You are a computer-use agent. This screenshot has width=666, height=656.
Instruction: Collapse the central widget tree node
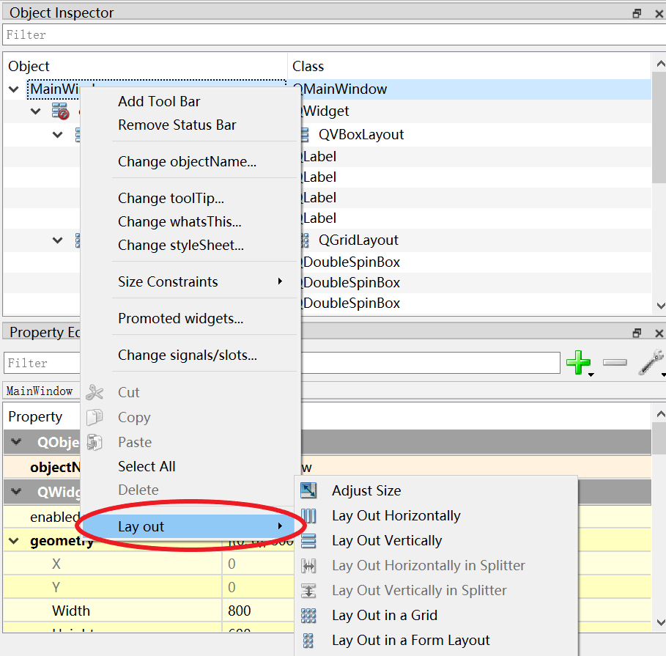click(36, 111)
